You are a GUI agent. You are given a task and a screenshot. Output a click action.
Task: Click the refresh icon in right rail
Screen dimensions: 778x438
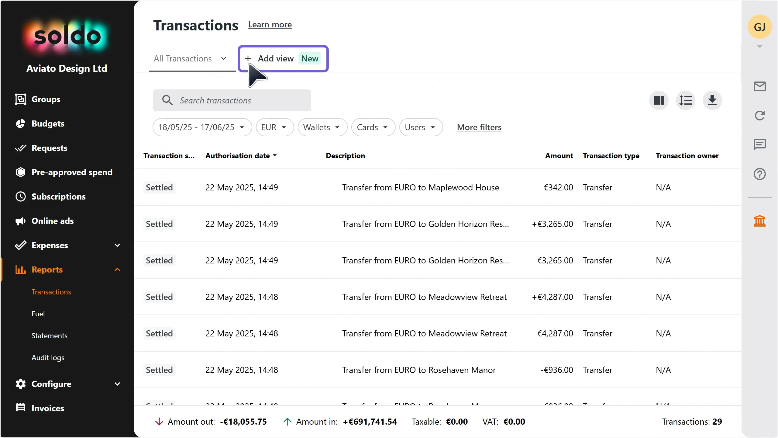pos(759,116)
